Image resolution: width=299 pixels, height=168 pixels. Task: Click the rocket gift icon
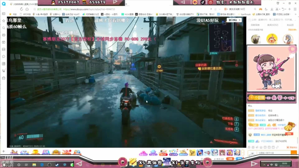pyautogui.click(x=200, y=153)
